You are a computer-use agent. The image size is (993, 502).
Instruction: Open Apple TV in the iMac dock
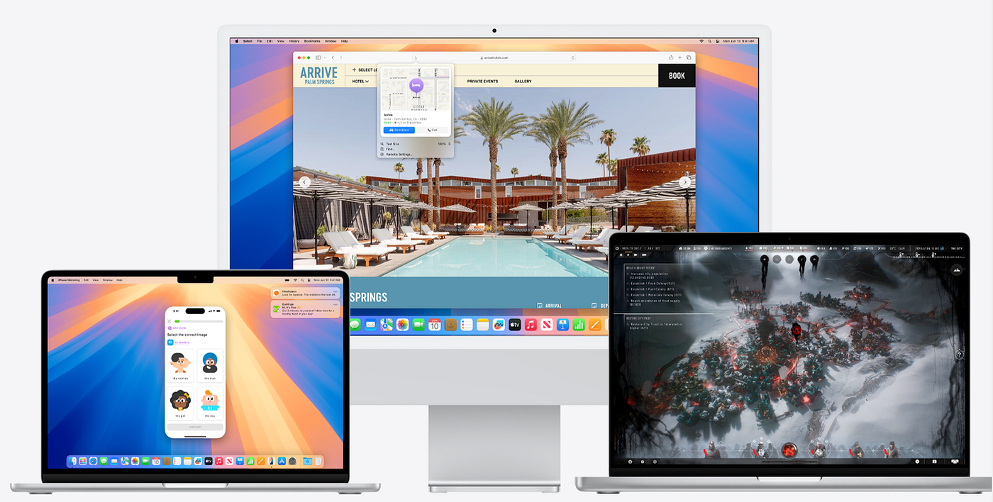[515, 325]
